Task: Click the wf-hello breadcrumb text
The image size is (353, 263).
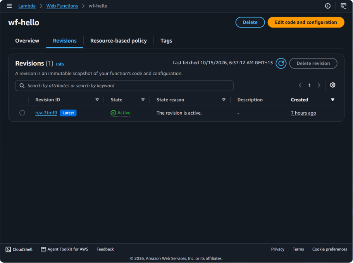Action: (98, 6)
